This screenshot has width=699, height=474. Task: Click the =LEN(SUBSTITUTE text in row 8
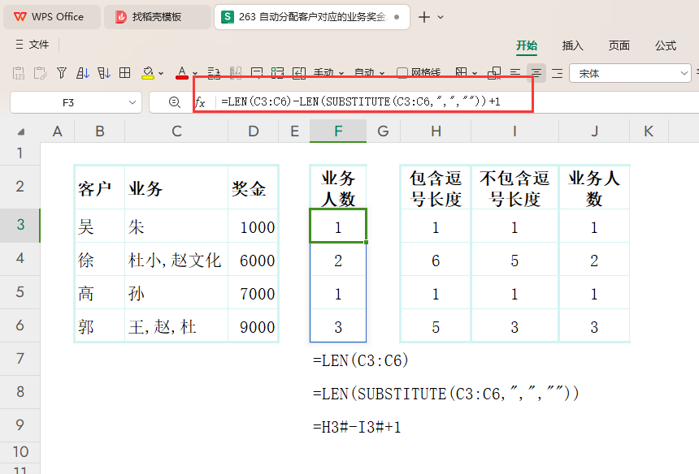445,394
